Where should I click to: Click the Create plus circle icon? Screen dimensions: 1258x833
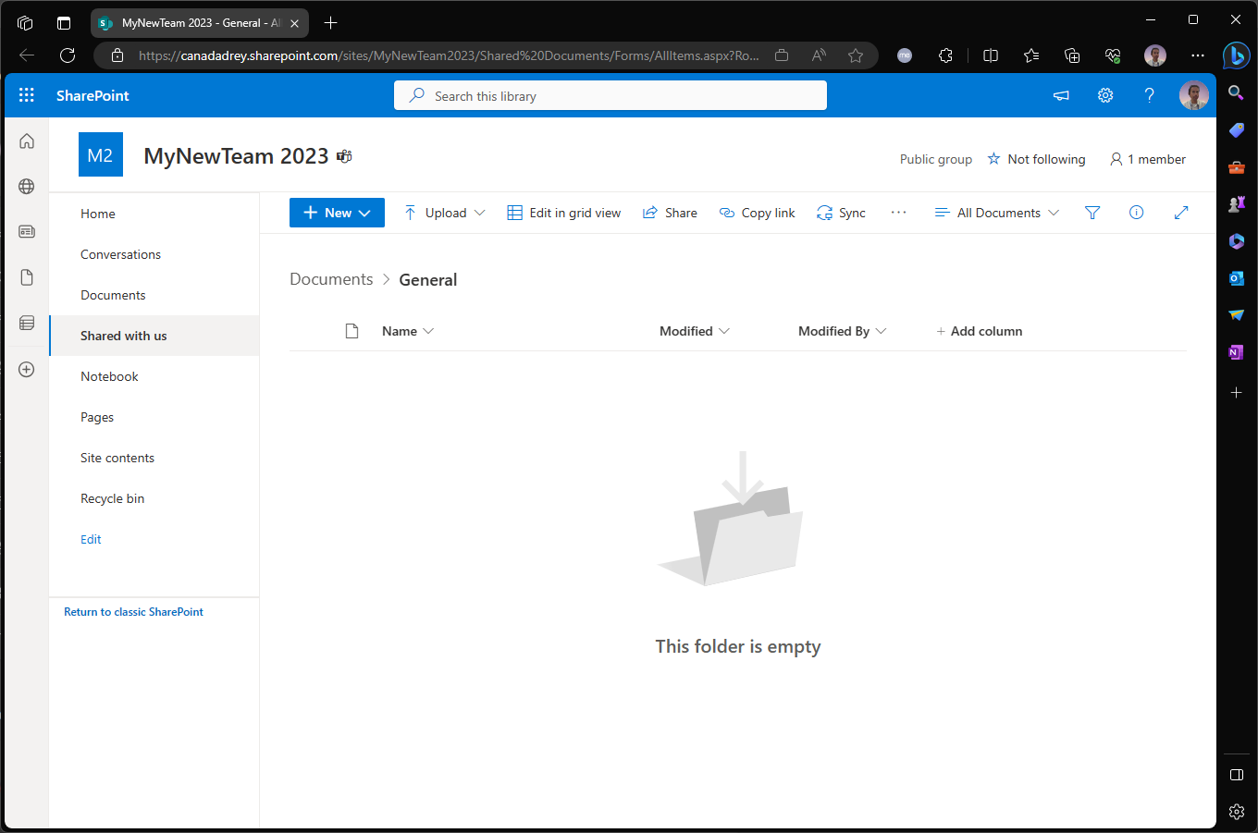click(x=27, y=369)
